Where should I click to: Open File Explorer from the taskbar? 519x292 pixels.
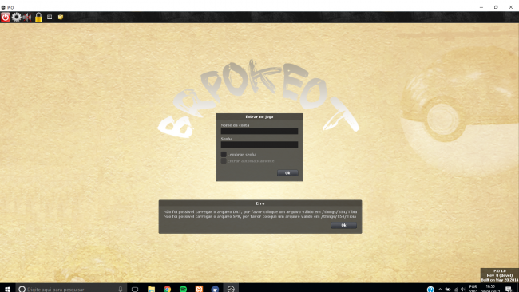(151, 289)
